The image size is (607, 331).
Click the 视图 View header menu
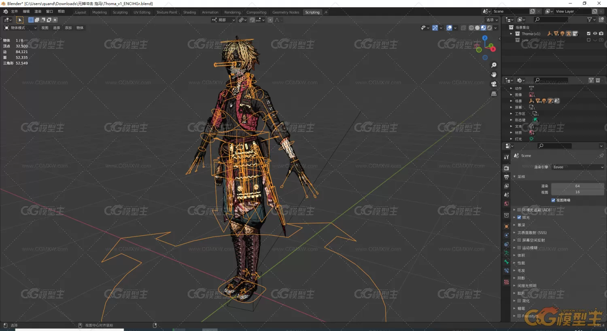pos(45,28)
